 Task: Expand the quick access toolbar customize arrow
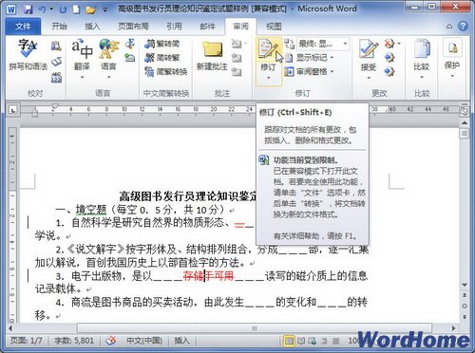[104, 10]
